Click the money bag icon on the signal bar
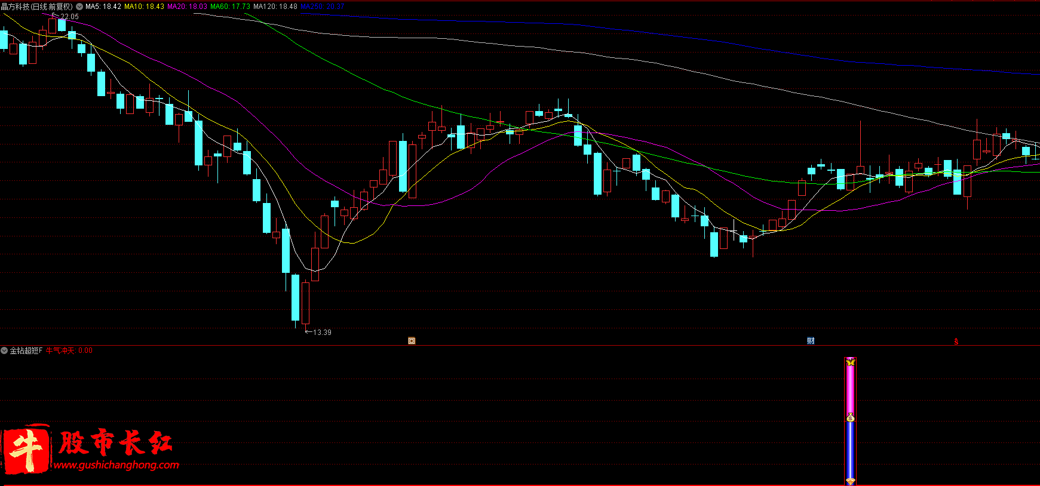This screenshot has width=1040, height=486. [850, 417]
